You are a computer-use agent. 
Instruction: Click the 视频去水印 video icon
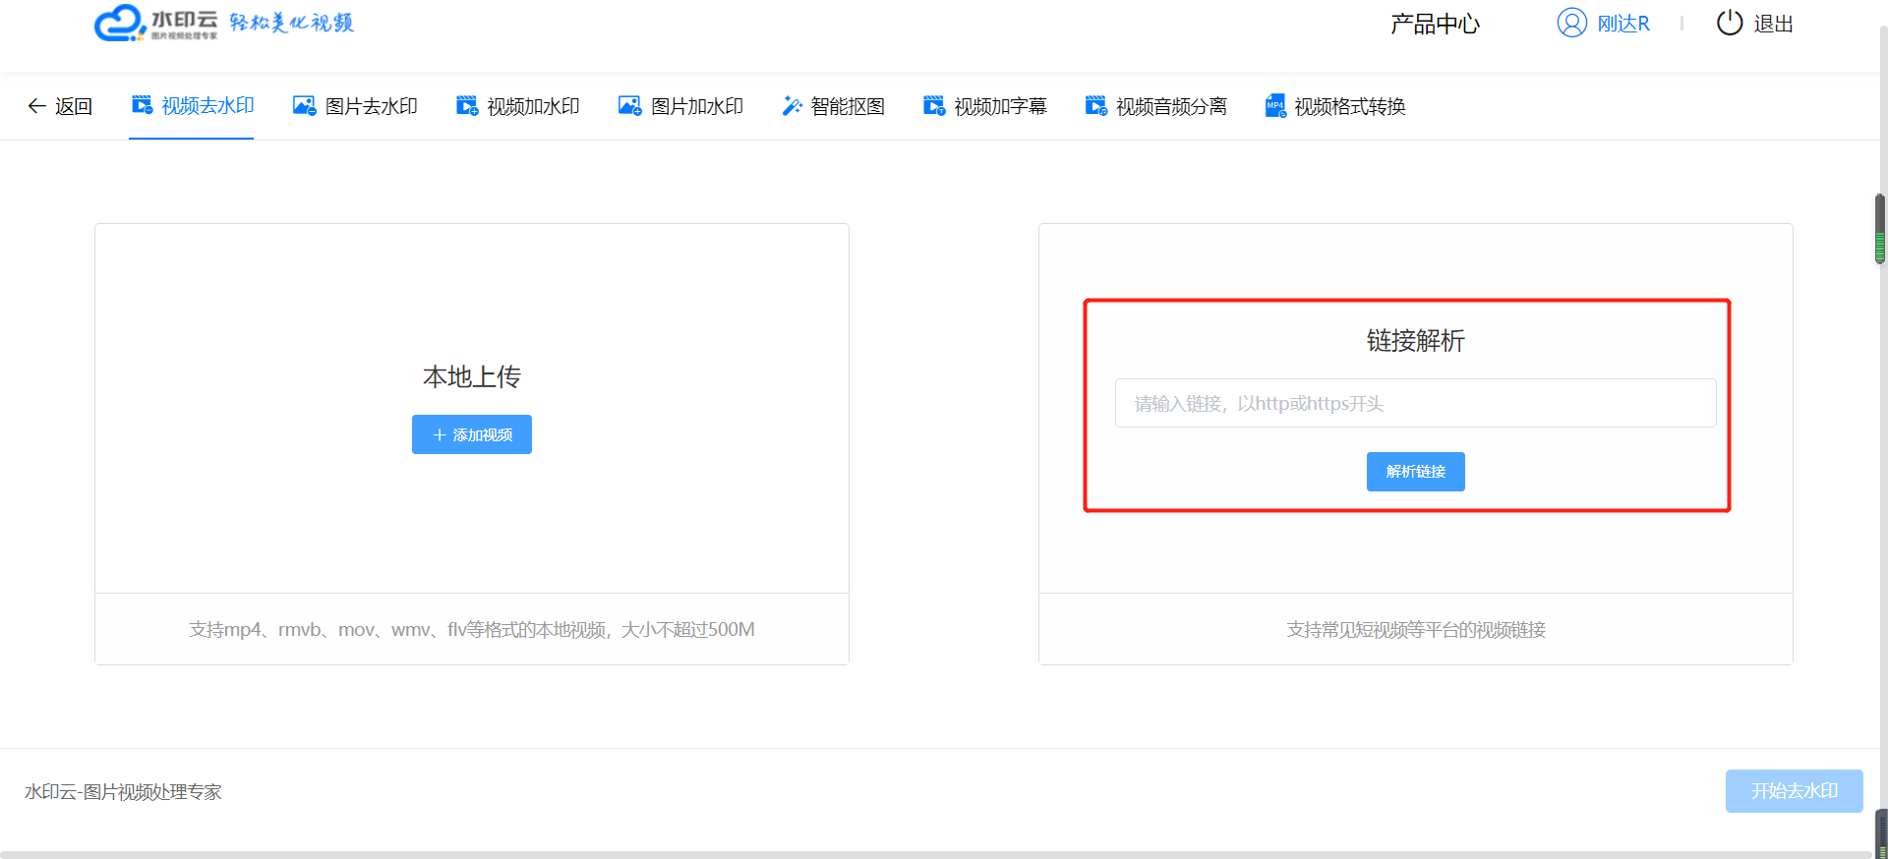click(x=143, y=105)
